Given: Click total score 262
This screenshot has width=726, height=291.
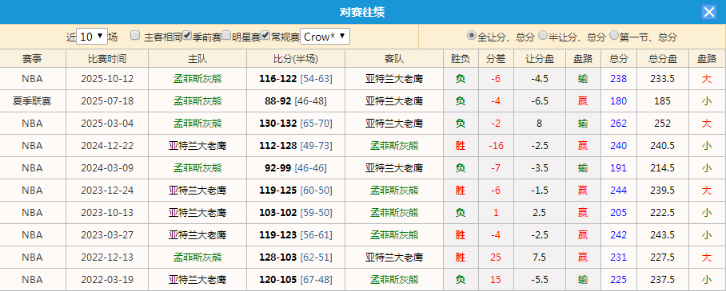Looking at the screenshot, I should (x=619, y=124).
